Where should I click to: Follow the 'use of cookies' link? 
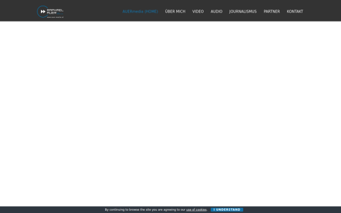point(196,210)
